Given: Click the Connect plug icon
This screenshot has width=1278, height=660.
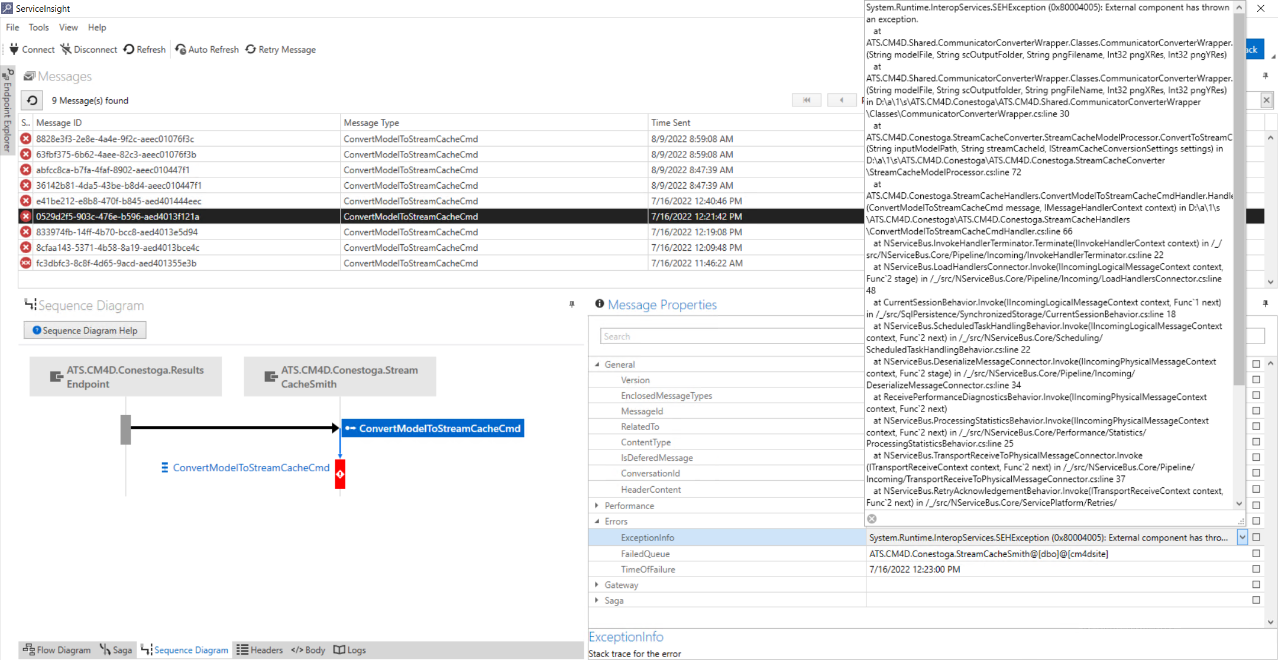Looking at the screenshot, I should 14,50.
